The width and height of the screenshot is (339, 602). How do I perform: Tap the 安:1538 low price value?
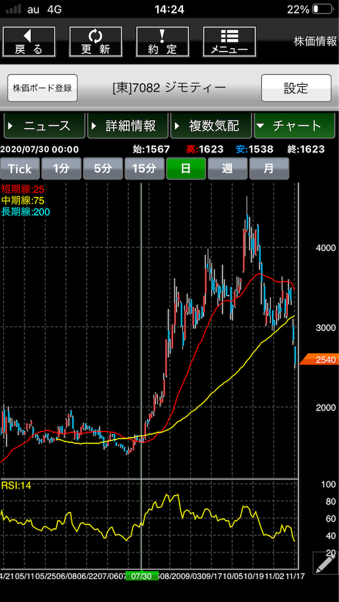click(254, 149)
